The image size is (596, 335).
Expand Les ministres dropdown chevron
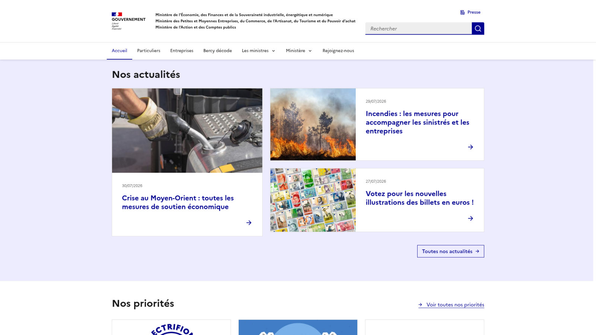pos(273,51)
